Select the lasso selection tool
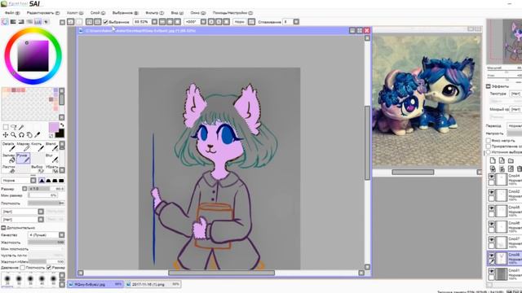The height and width of the screenshot is (293, 522). pos(14,127)
